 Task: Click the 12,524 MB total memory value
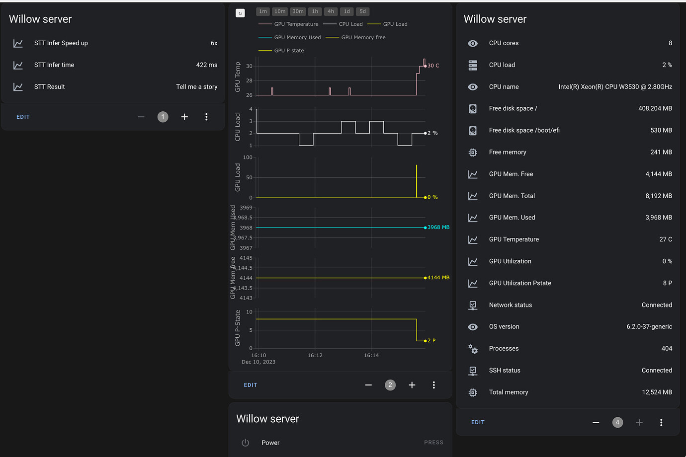657,392
